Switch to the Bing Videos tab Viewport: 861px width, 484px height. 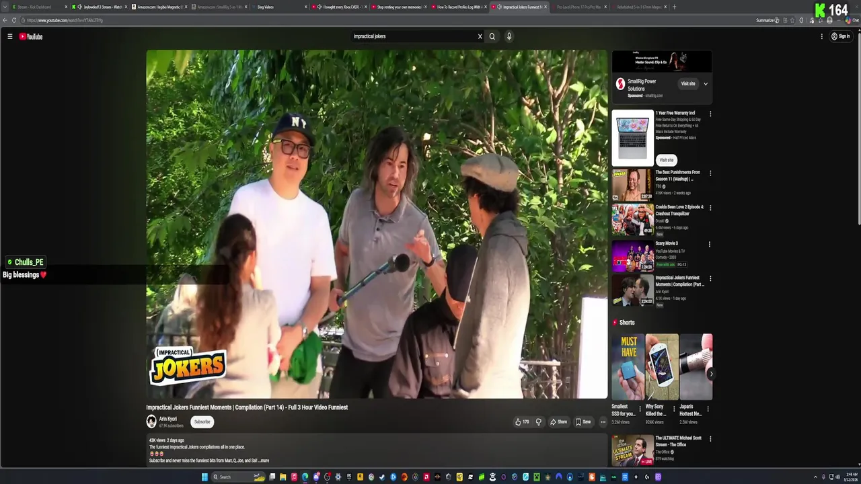click(x=279, y=7)
